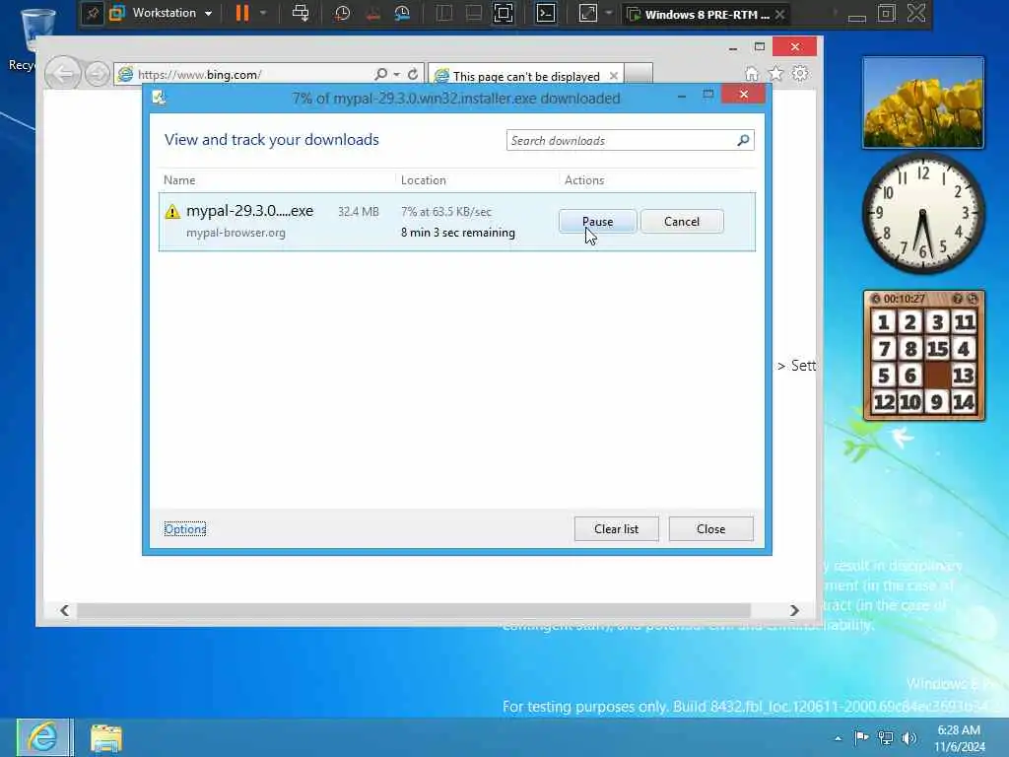1009x757 pixels.
Task: Open the VMware console view icon
Action: [x=546, y=13]
